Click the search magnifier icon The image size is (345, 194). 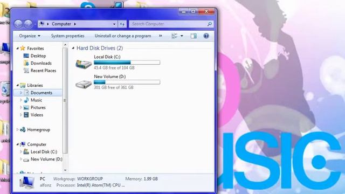pos(210,24)
